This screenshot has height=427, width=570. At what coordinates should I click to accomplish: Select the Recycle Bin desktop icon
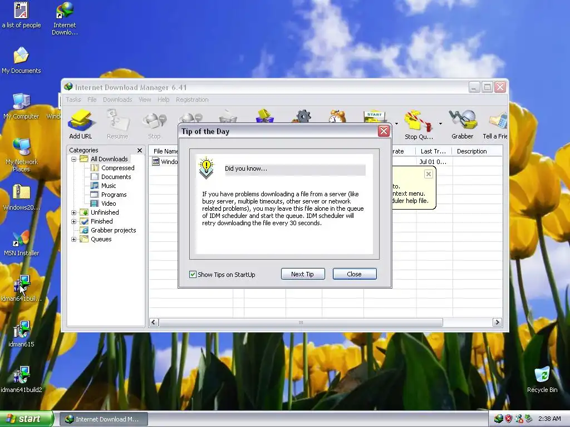[x=542, y=380]
